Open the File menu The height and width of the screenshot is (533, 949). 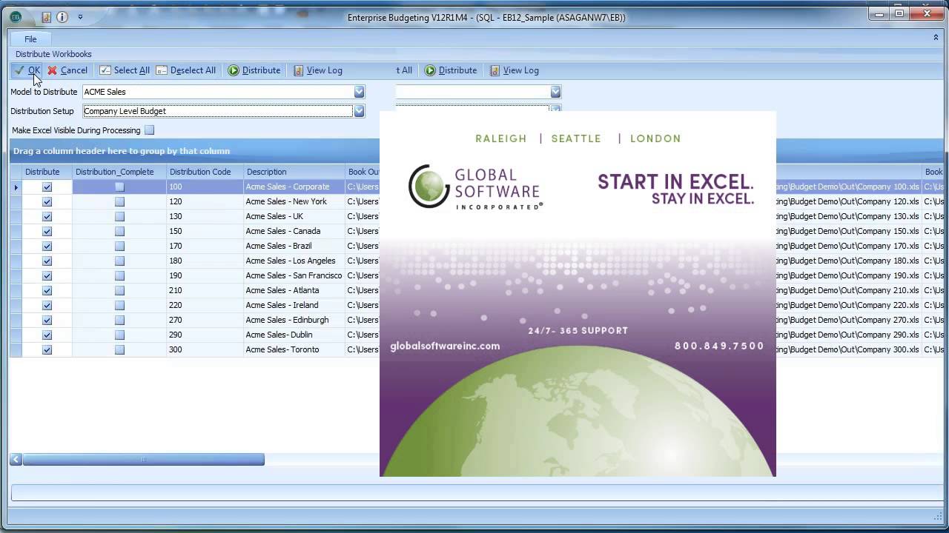click(x=30, y=39)
